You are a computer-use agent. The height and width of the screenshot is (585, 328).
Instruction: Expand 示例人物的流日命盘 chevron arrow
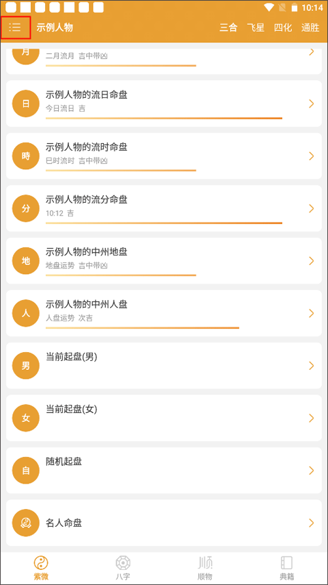coord(312,103)
